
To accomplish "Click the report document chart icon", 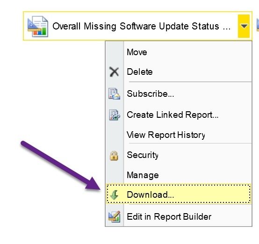I will [38, 26].
